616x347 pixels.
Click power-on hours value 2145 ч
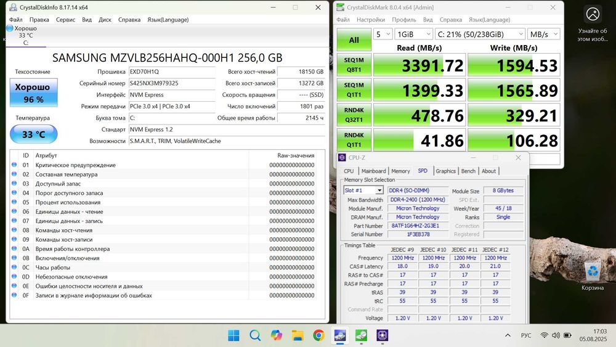pos(301,118)
